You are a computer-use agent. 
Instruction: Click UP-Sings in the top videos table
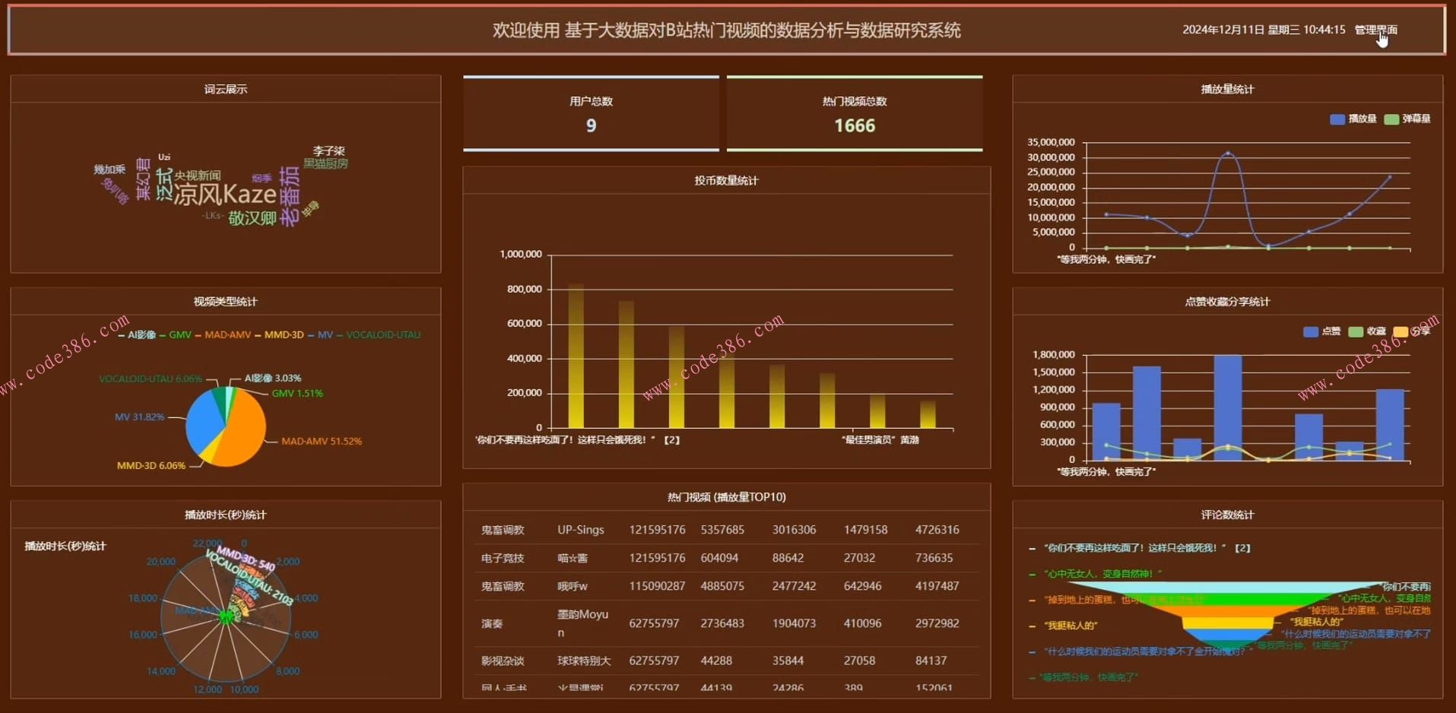(581, 530)
